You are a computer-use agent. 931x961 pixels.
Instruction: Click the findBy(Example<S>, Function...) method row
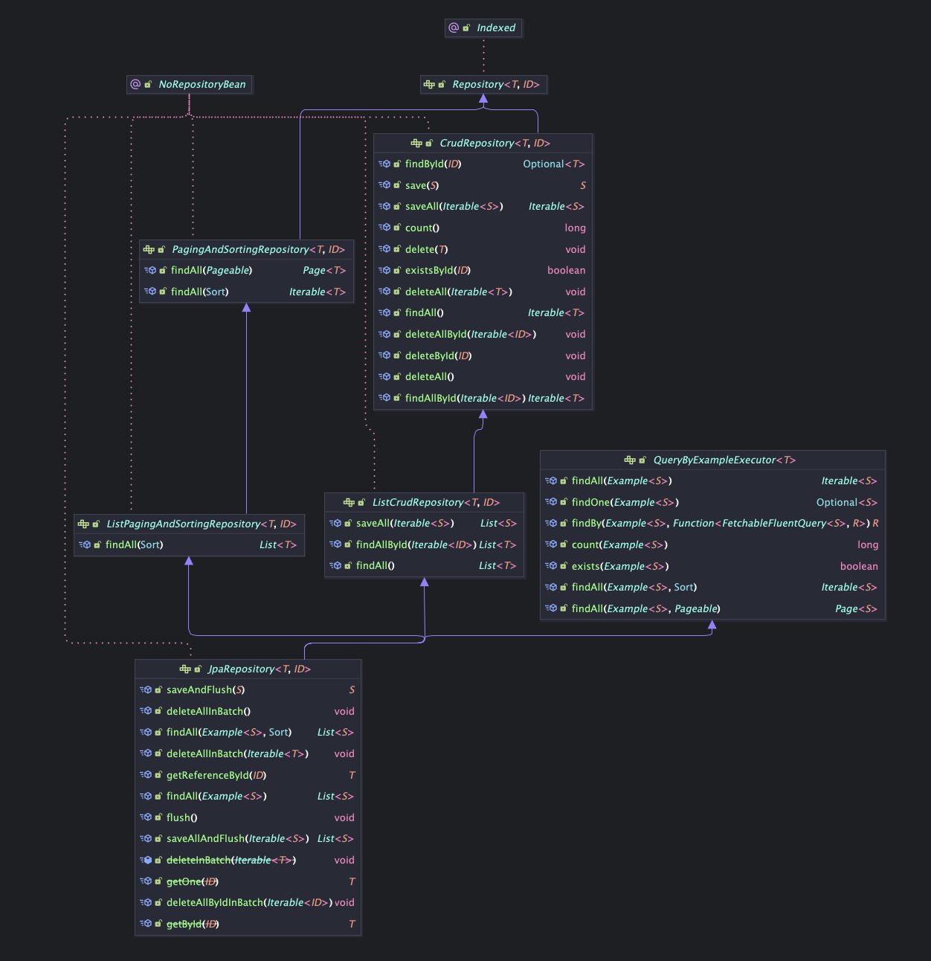click(712, 523)
